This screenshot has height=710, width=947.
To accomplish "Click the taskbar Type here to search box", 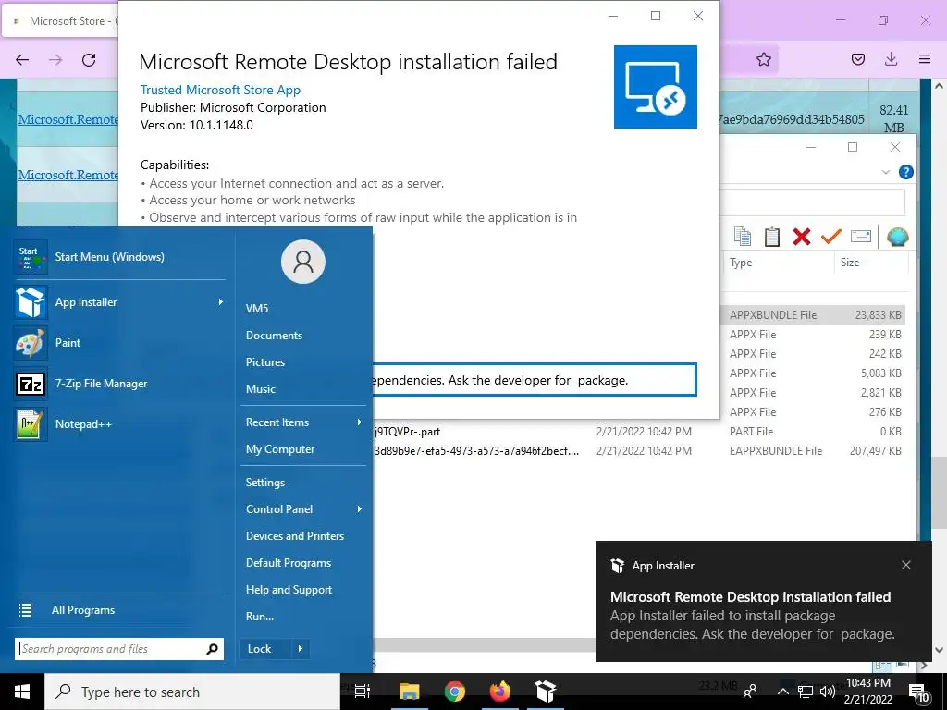I will [192, 692].
